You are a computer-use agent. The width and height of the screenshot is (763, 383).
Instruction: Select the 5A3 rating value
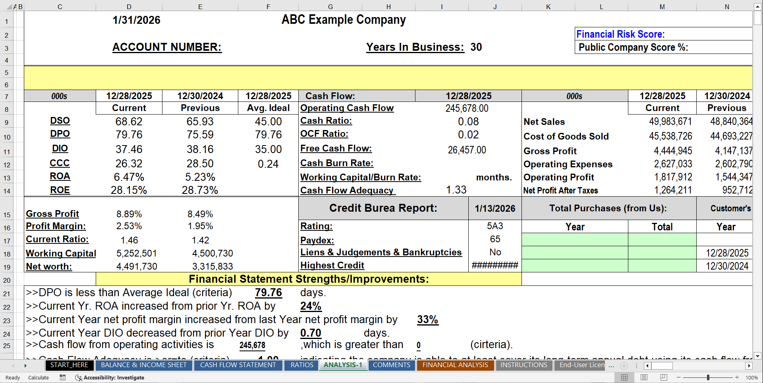pos(495,226)
